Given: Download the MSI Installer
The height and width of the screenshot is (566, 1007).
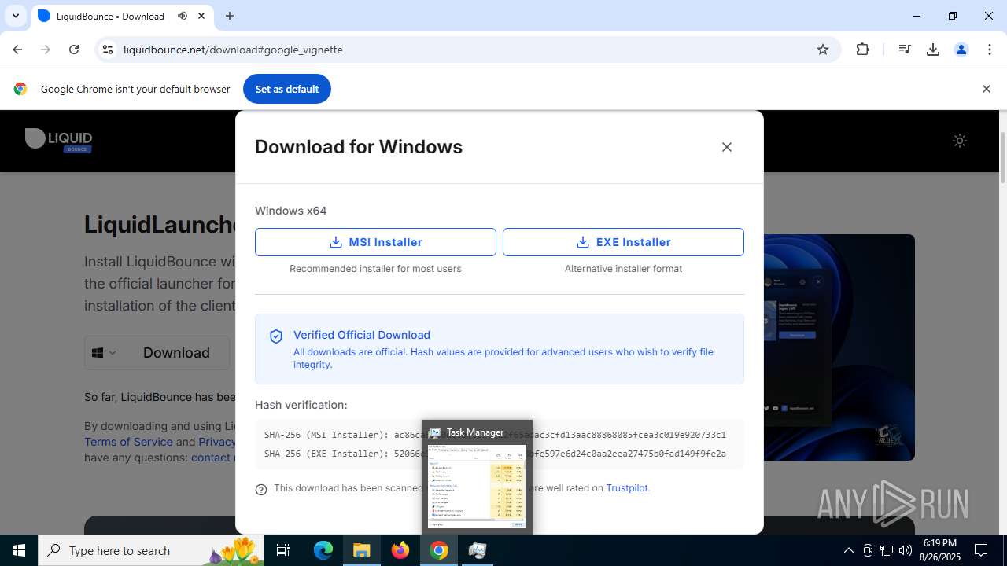Looking at the screenshot, I should pos(375,242).
